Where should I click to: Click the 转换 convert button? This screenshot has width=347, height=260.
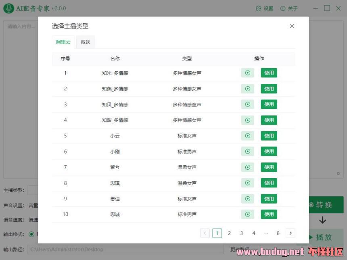[x=326, y=205]
